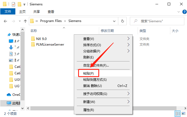This screenshot has width=187, height=117.
Task: Open 查看(V) submenu in context menu
Action: tap(103, 39)
